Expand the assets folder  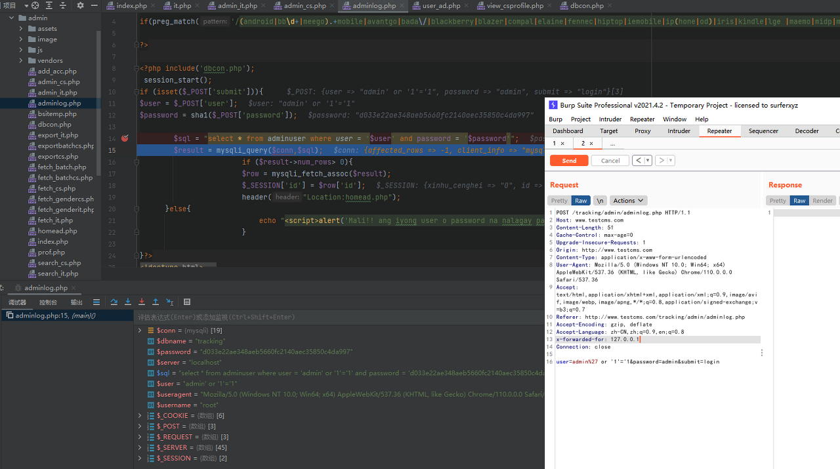click(x=21, y=29)
